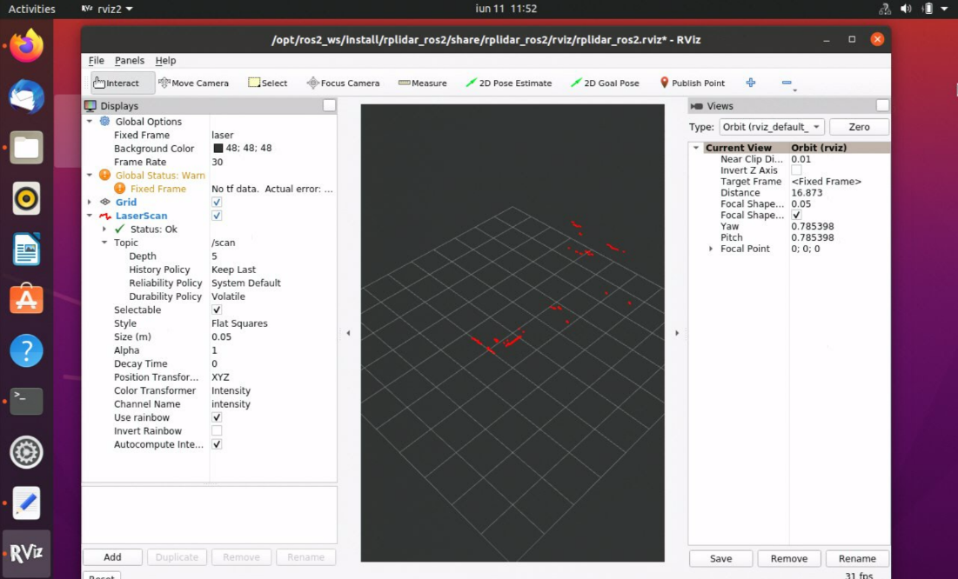Select the Interact tool
Image resolution: width=958 pixels, height=579 pixels.
click(117, 83)
